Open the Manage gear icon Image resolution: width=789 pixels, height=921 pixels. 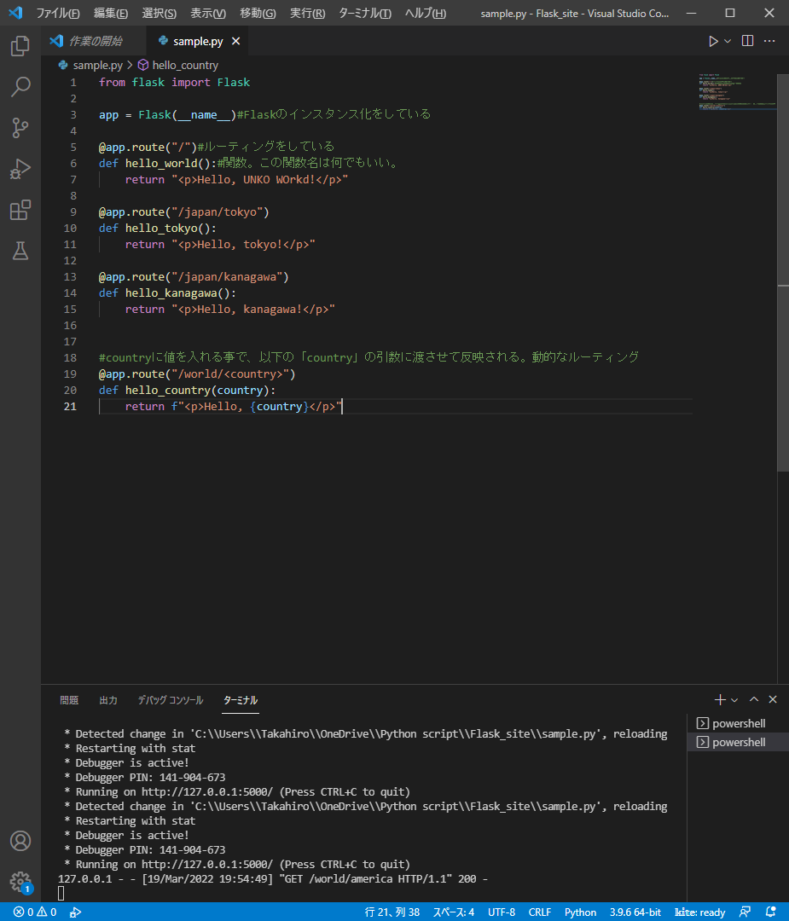click(20, 882)
